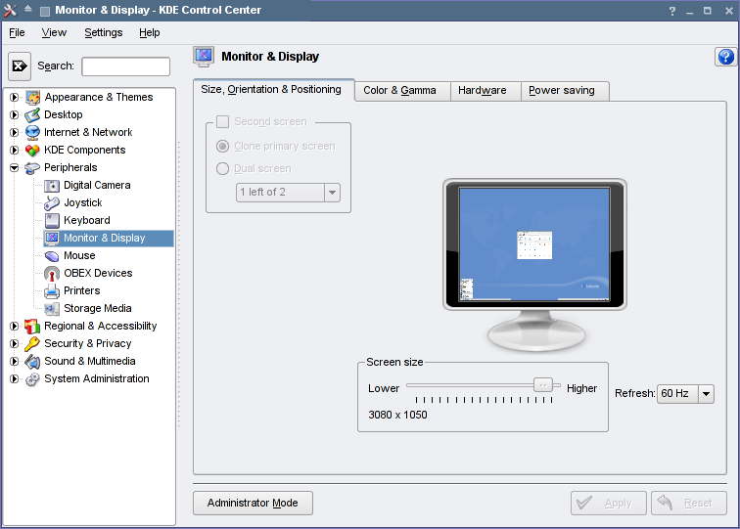Viewport: 740px width, 529px height.
Task: Click the Sound & Multimedia speaker icon
Action: [32, 361]
